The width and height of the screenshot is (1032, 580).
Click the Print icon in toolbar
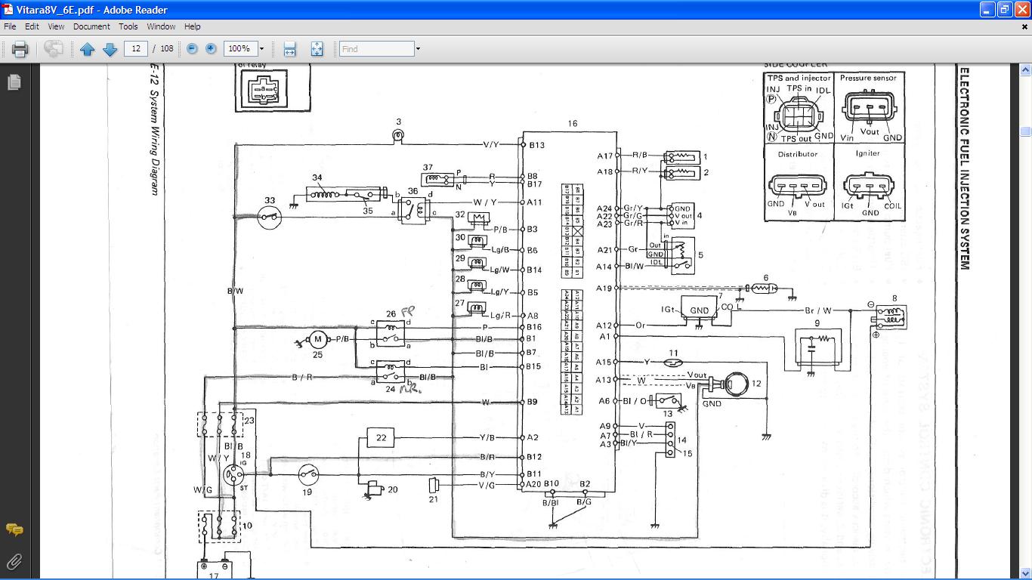(x=20, y=49)
